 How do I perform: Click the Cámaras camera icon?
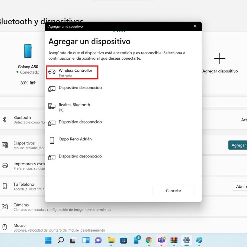pyautogui.click(x=5, y=207)
